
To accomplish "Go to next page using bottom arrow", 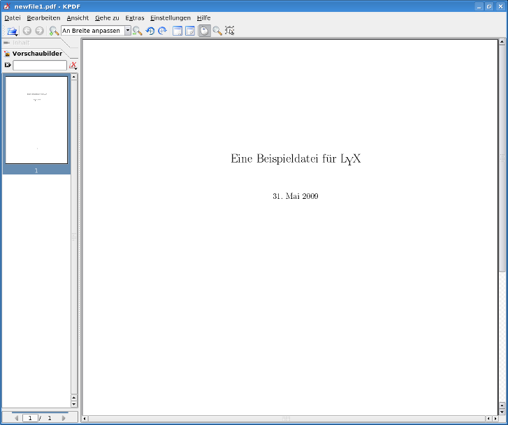I will [64, 418].
